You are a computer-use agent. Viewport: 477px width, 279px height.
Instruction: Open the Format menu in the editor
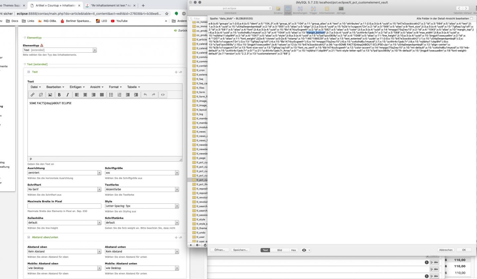tap(115, 87)
